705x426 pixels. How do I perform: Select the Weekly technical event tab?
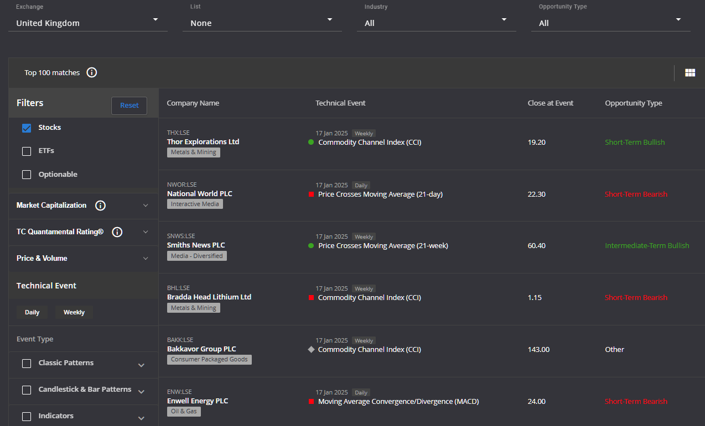point(74,312)
